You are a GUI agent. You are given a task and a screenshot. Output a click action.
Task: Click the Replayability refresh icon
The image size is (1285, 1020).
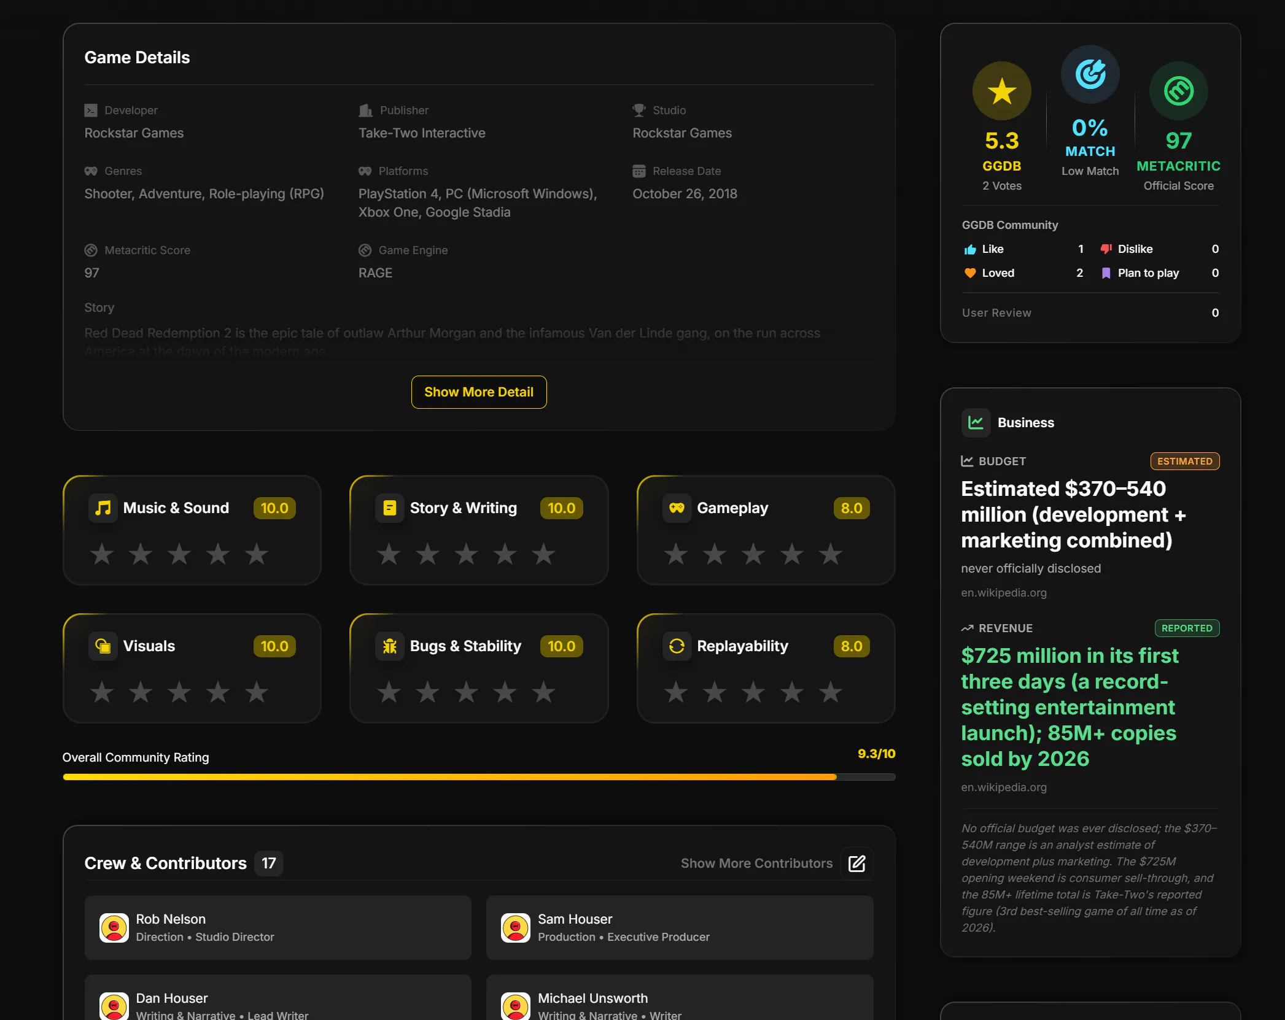tap(677, 646)
